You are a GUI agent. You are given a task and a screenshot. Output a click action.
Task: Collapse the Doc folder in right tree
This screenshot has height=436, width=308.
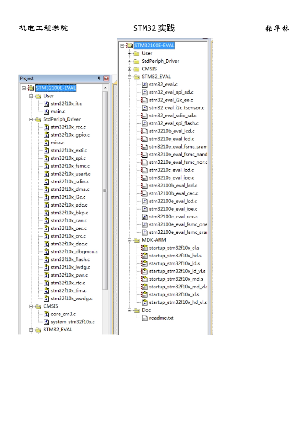tap(129, 310)
